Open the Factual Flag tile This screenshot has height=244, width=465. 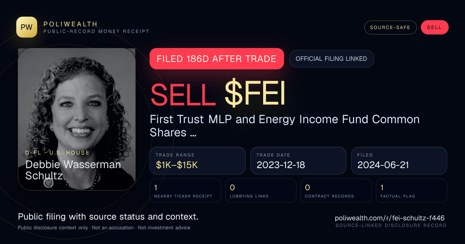411,191
